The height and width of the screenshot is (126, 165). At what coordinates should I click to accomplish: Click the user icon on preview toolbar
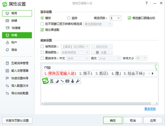click(x=73, y=81)
